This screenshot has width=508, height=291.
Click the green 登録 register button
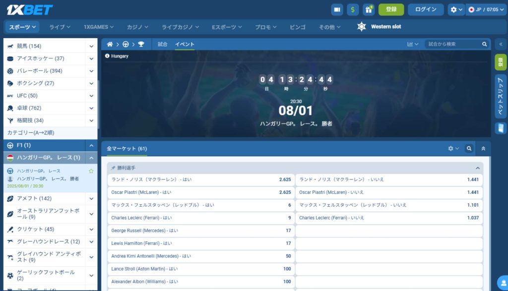coord(391,10)
